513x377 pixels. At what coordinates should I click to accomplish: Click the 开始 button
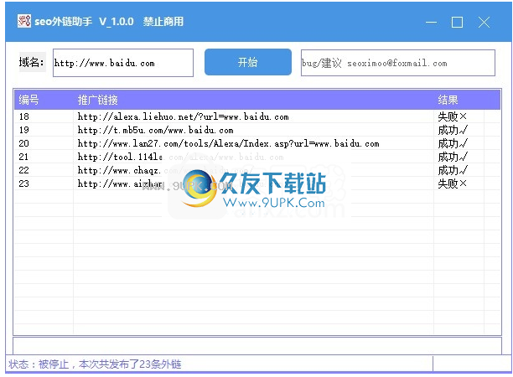[247, 62]
